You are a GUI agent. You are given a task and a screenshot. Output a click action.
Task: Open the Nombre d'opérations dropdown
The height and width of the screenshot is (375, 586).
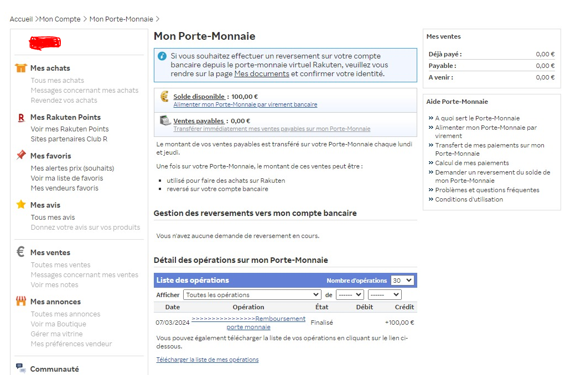coord(402,280)
